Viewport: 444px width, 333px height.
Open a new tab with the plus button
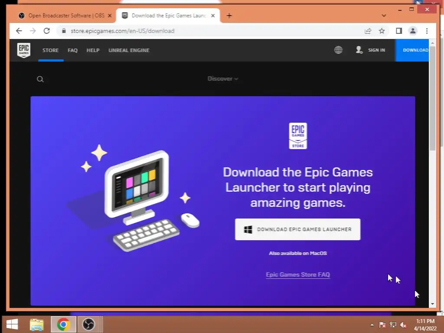pos(229,16)
